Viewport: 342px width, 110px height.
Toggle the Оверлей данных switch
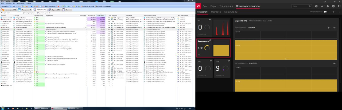(x=326, y=12)
